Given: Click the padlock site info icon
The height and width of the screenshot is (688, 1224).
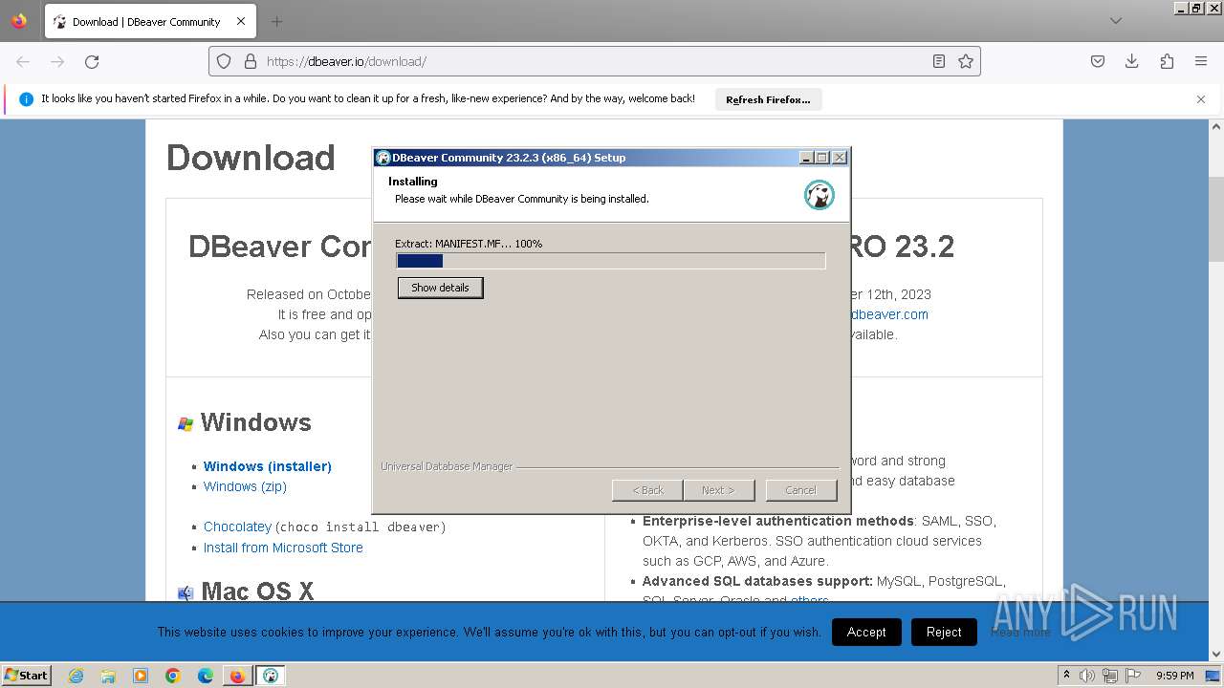Looking at the screenshot, I should point(251,61).
